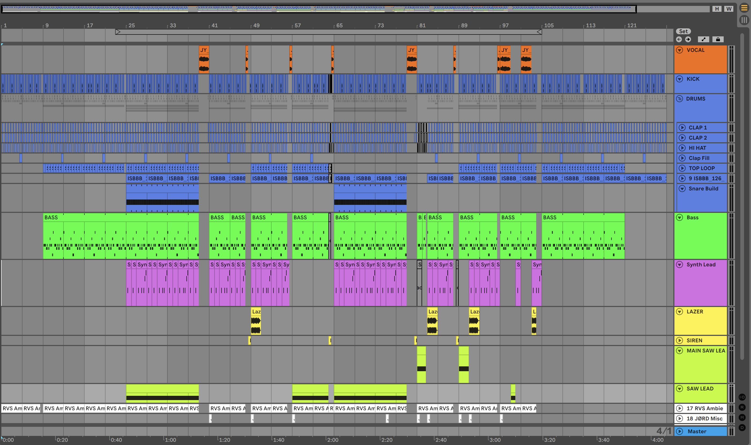Screen dimensions: 751x445
Task: Unfold the TOP LOOP track
Action: [682, 168]
